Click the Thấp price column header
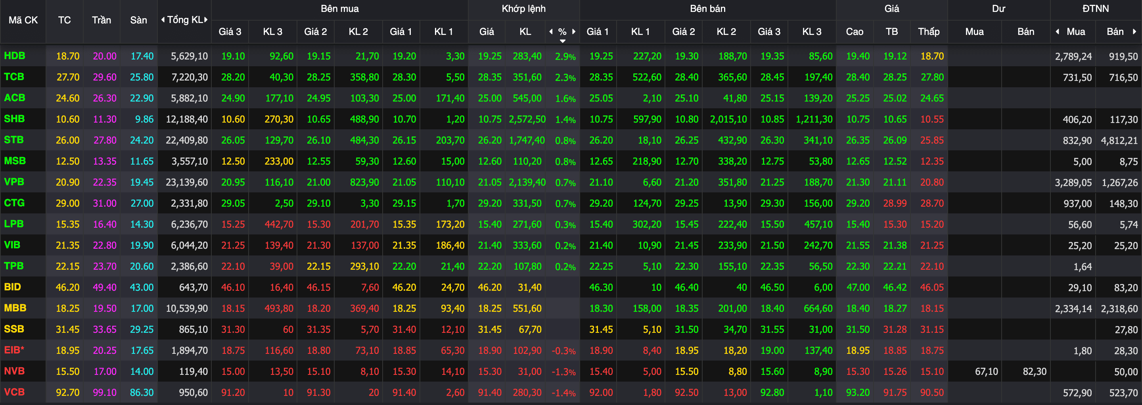 pos(929,31)
